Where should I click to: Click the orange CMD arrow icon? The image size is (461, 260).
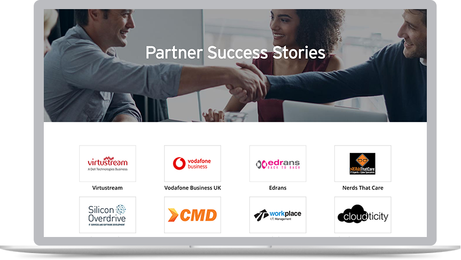173,215
